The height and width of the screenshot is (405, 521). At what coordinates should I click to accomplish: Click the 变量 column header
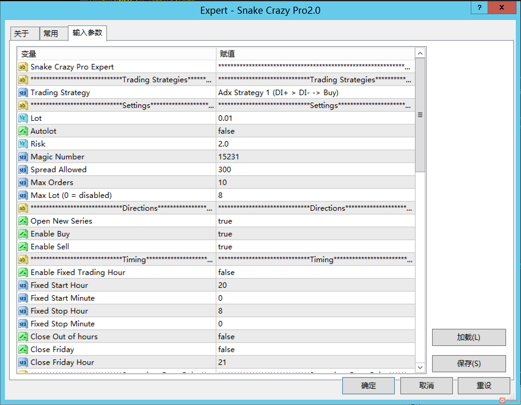pyautogui.click(x=117, y=54)
